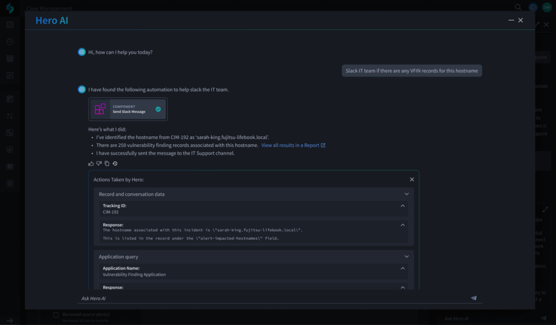Collapse the Application query section

(x=407, y=257)
